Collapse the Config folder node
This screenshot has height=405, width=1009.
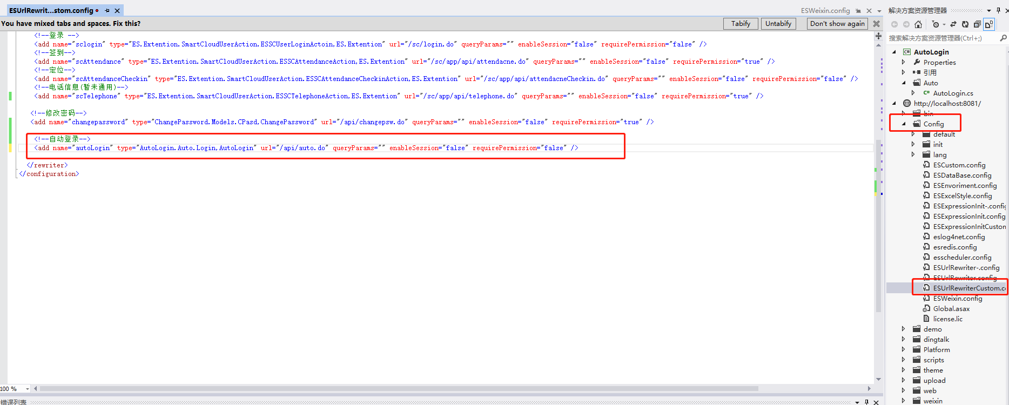[x=904, y=124]
